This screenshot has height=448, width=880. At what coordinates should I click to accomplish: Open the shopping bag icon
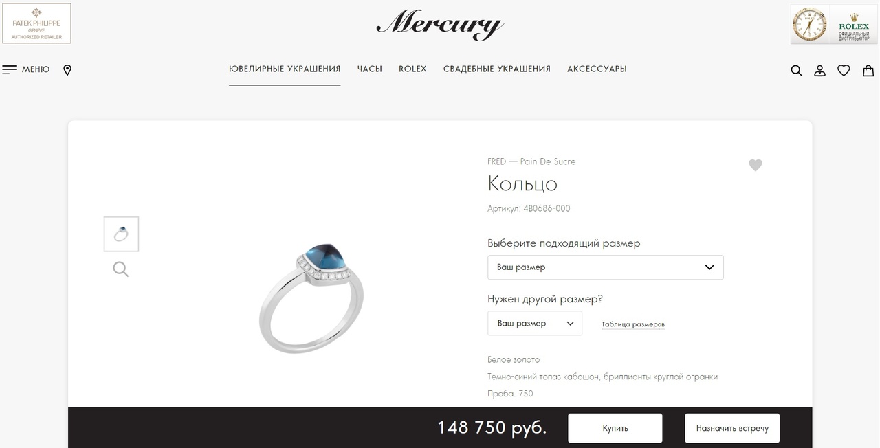click(868, 70)
